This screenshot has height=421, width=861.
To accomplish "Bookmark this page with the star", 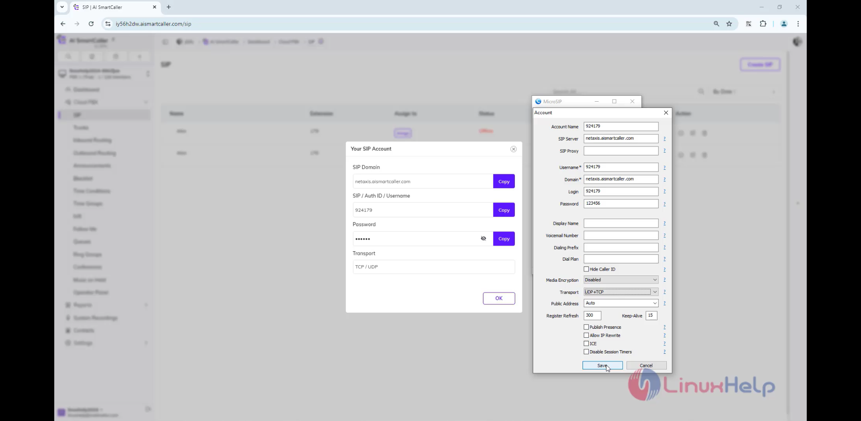I will coord(729,24).
